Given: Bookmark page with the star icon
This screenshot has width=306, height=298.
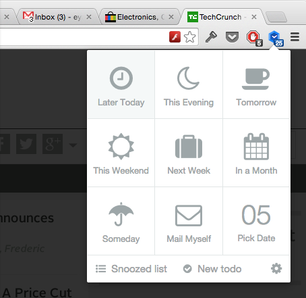Looking at the screenshot, I should click(189, 37).
